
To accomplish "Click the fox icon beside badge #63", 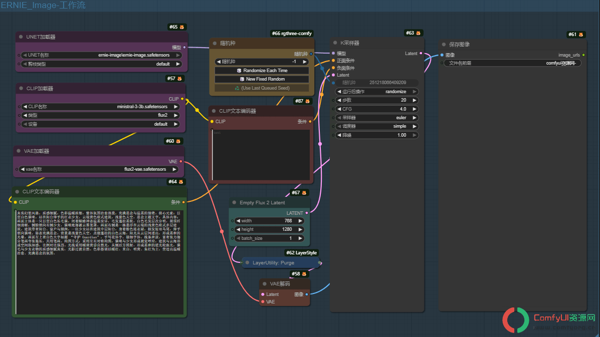I will (418, 33).
